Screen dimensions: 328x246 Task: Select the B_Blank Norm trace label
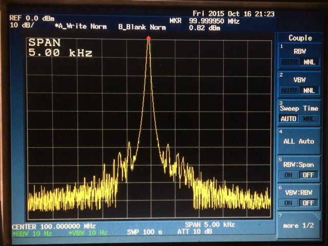click(x=142, y=27)
